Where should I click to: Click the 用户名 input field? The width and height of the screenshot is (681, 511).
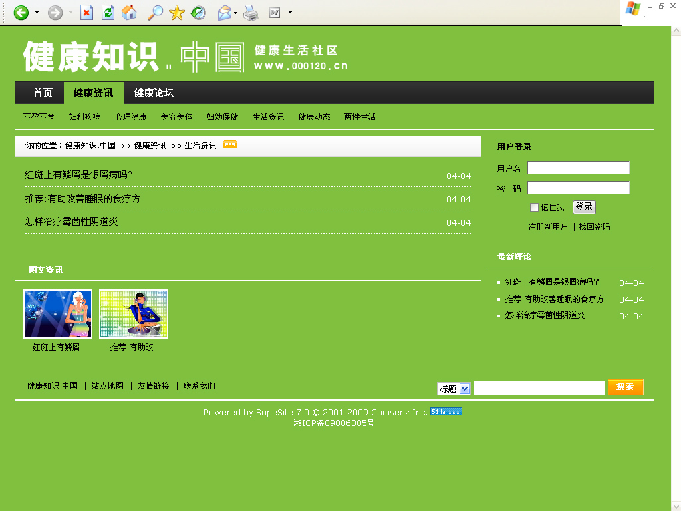(x=578, y=168)
